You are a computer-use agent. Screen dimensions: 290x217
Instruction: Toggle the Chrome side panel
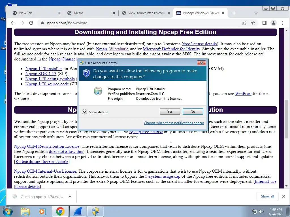click(265, 23)
